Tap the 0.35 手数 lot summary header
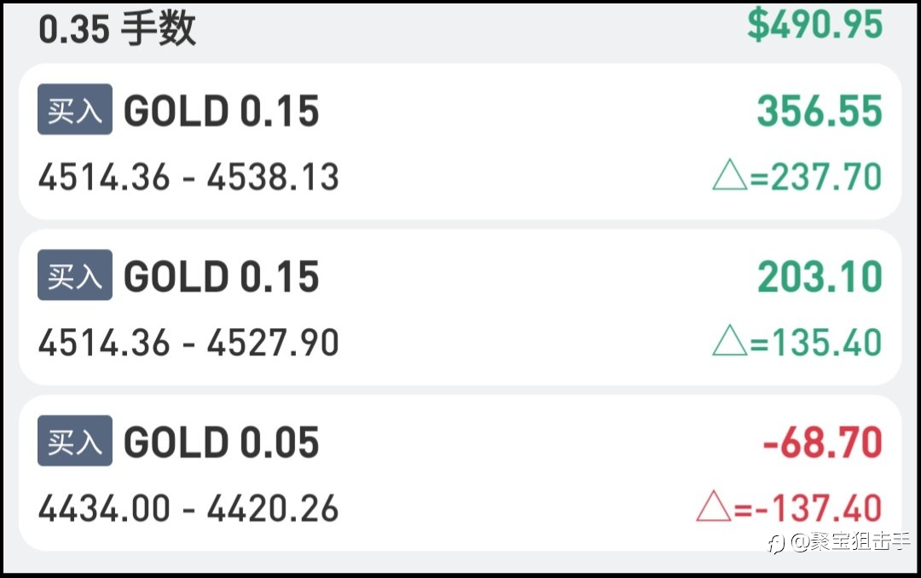 coord(118,29)
